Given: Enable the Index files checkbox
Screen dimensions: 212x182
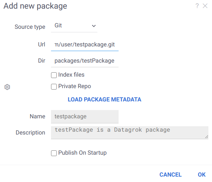Looking at the screenshot, I should pos(54,75).
